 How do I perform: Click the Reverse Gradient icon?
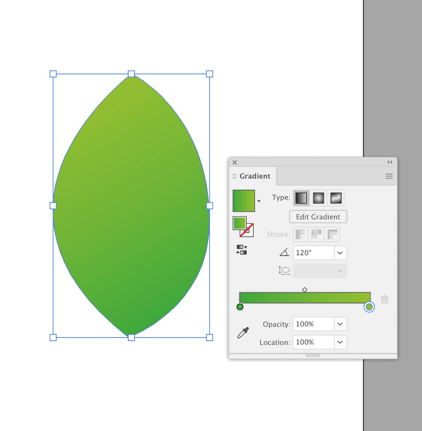click(x=242, y=250)
